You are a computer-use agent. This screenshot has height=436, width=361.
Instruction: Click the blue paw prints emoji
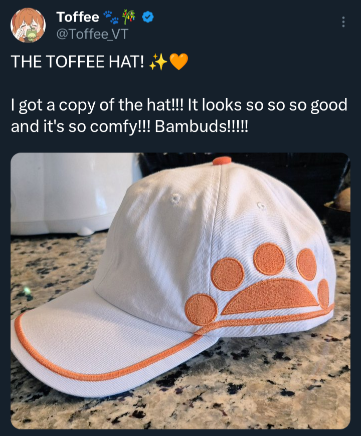[111, 17]
